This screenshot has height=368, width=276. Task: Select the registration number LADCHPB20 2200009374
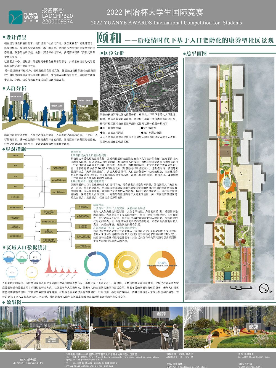pos(57,18)
